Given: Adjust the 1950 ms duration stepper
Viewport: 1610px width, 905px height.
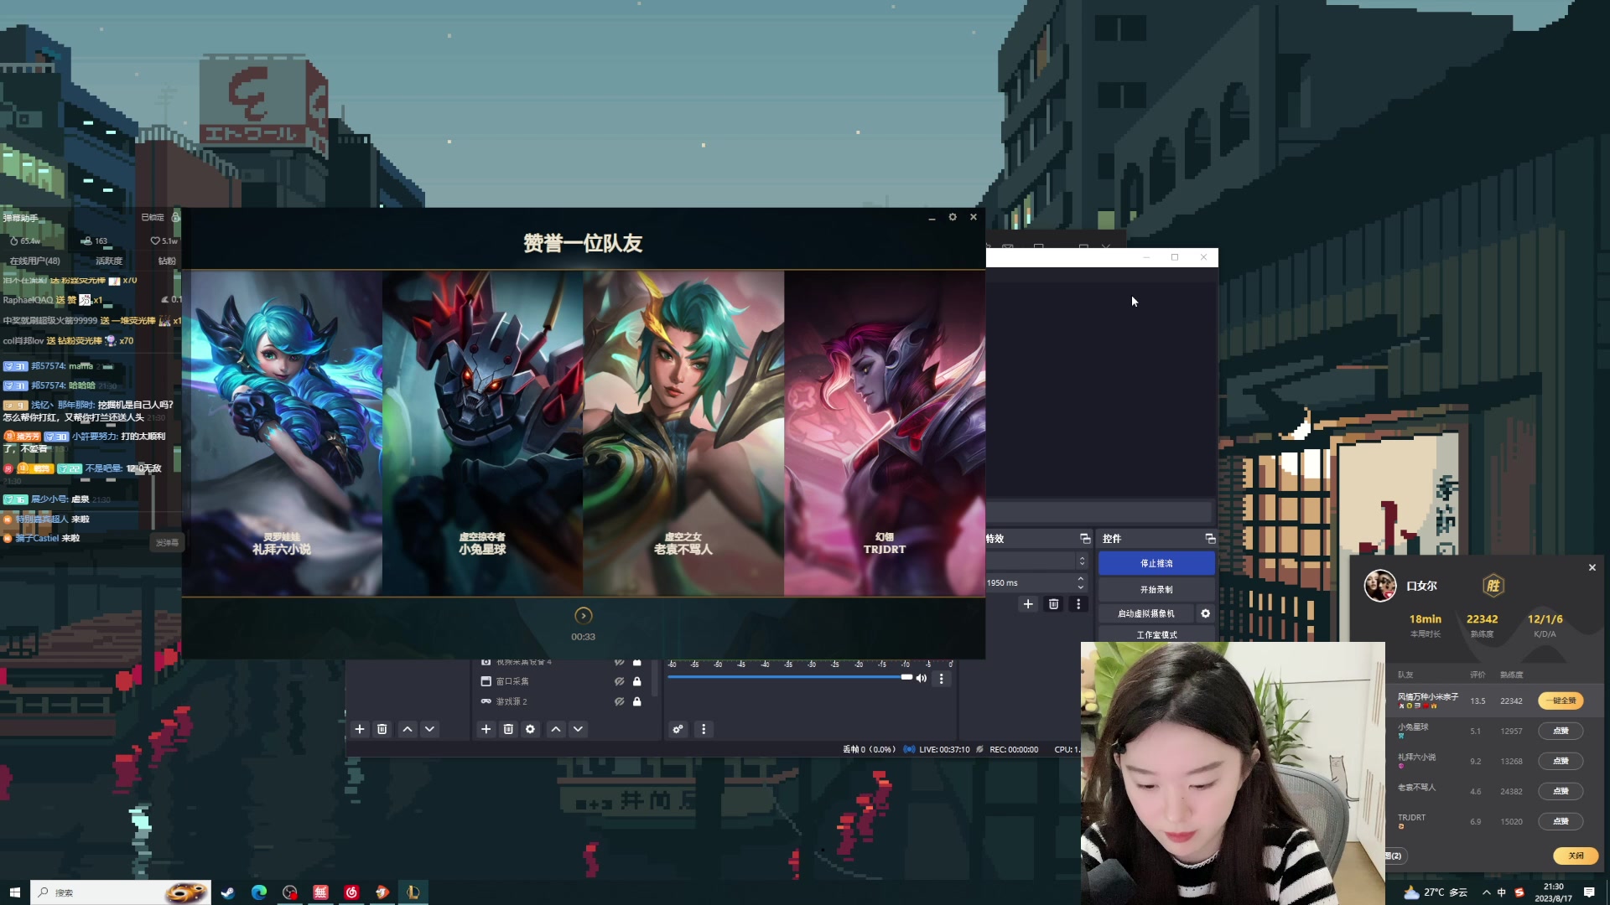Looking at the screenshot, I should [1081, 582].
